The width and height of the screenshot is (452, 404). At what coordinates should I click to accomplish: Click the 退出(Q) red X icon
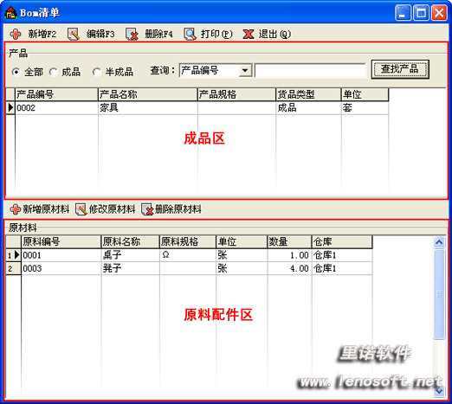pyautogui.click(x=249, y=34)
